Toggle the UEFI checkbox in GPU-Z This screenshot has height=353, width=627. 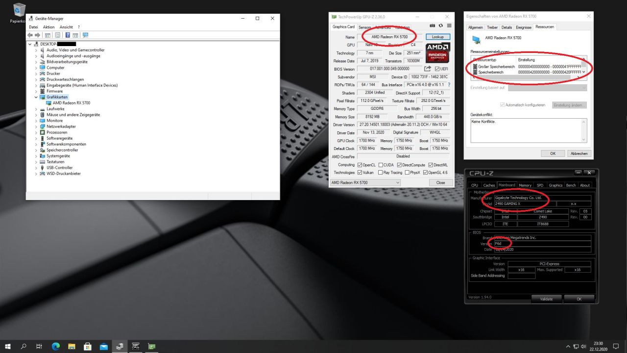[x=436, y=69]
